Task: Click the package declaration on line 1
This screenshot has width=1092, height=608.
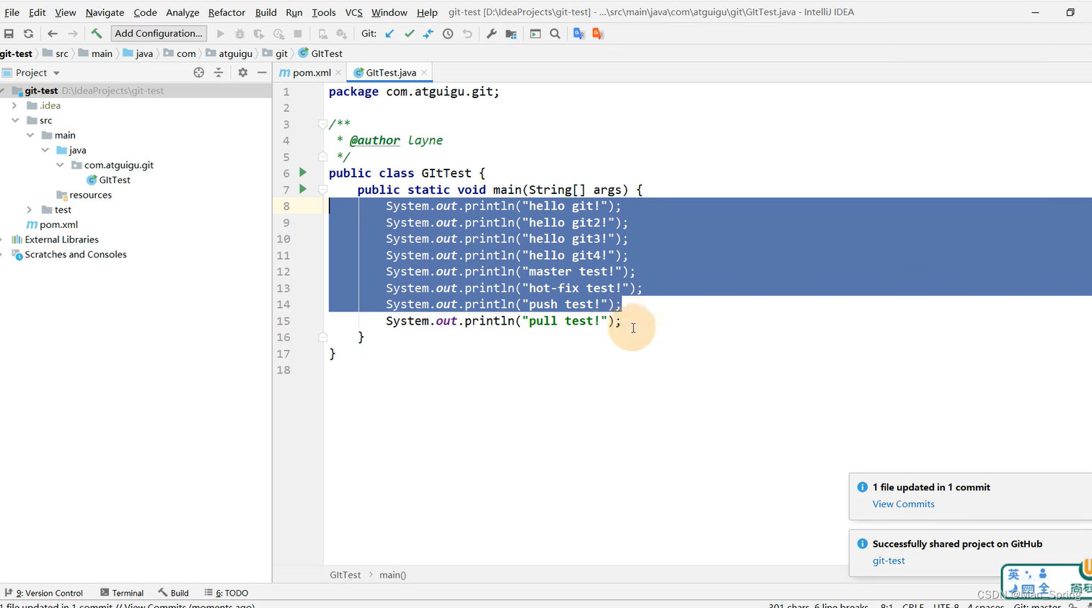Action: (414, 92)
